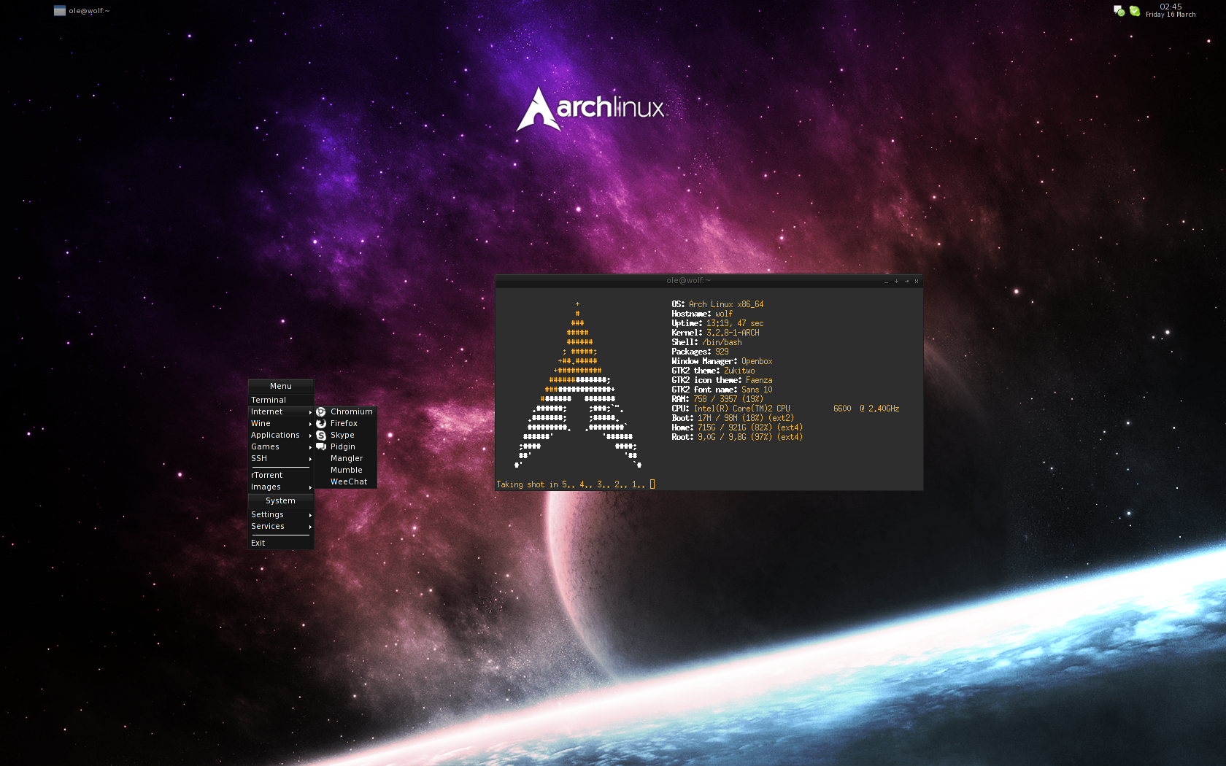Select the Wine menu entry
This screenshot has width=1226, height=766.
(281, 423)
